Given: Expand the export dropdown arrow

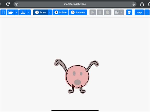Looking at the screenshot, I should coord(29,12).
